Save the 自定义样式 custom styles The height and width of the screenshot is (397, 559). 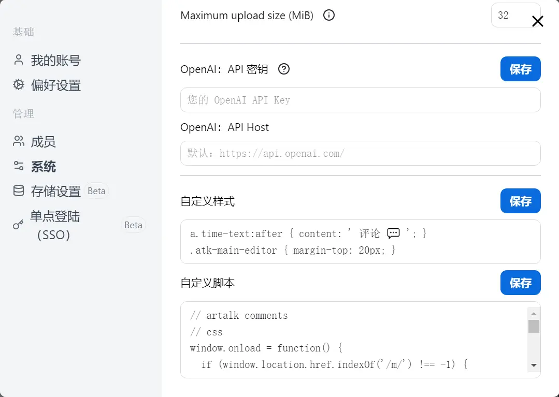pyautogui.click(x=520, y=201)
